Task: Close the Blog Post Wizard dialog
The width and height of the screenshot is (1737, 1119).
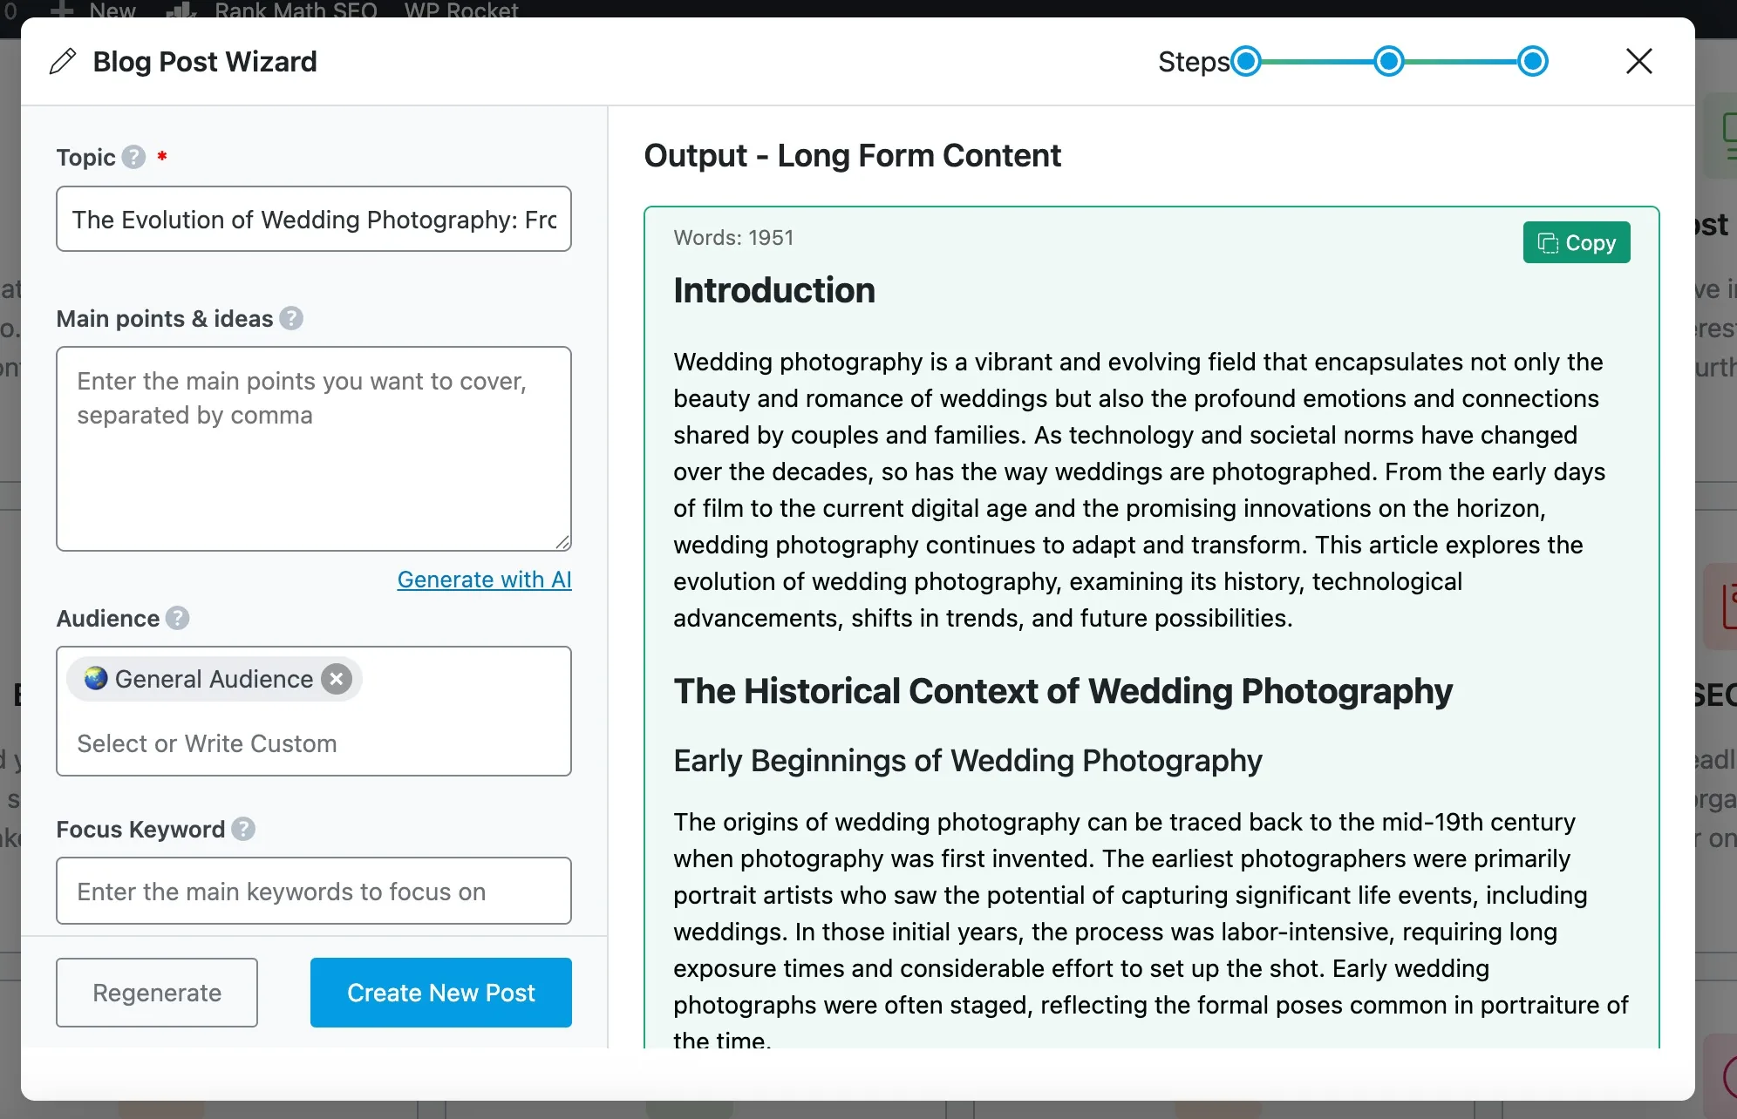Action: (x=1638, y=61)
